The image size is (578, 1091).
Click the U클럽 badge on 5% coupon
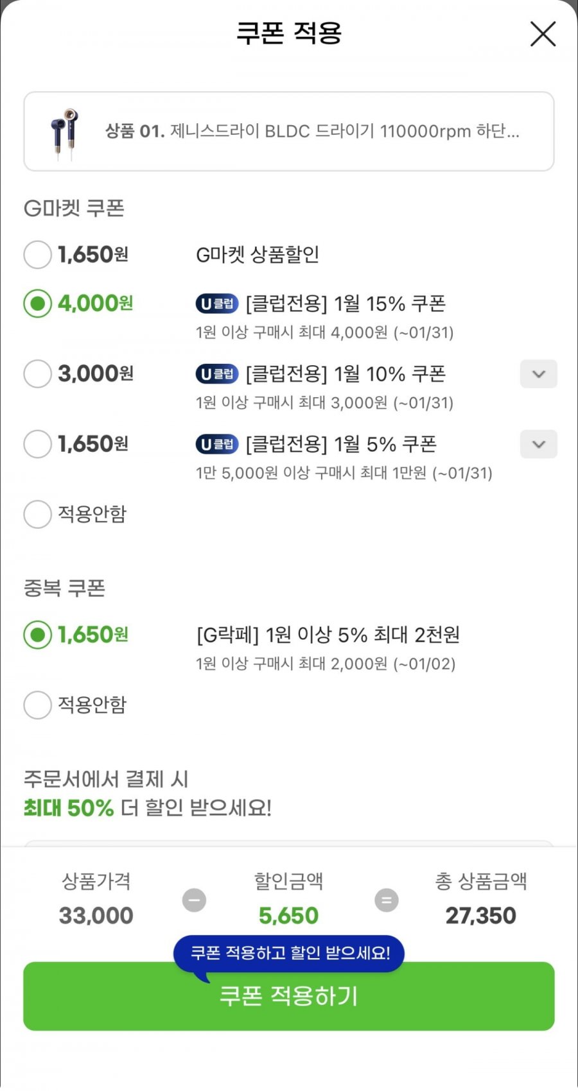coord(217,444)
